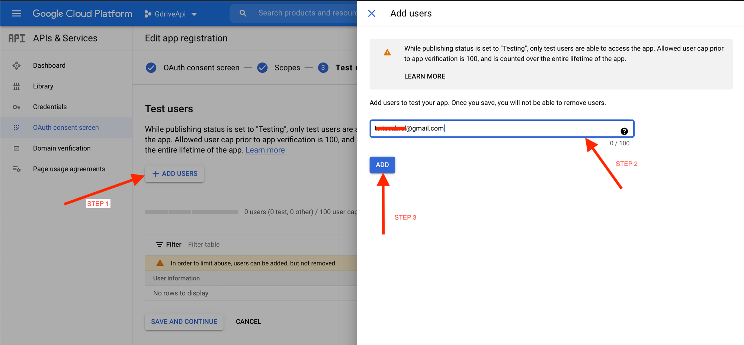Click the OAuth consent screen step checkmark
Screen dimensions: 744x345
tap(151, 68)
